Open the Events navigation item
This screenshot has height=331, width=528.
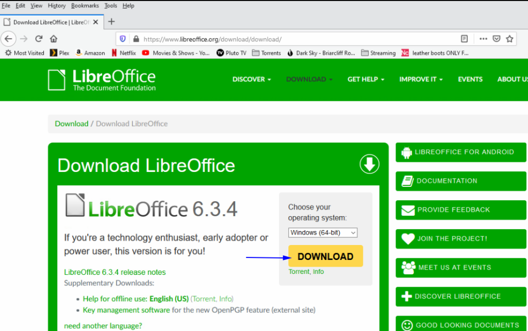[470, 79]
